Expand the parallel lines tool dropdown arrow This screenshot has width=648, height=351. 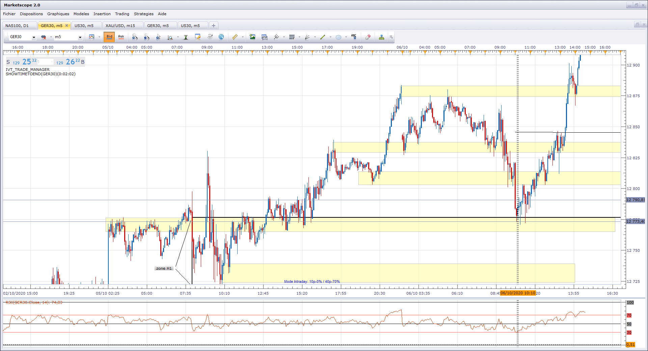pos(284,37)
